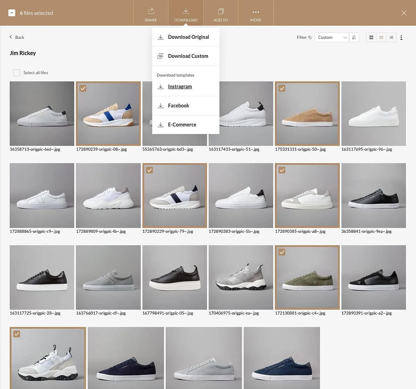Open thumbnail 170406975-origpic-ea

pos(241,277)
